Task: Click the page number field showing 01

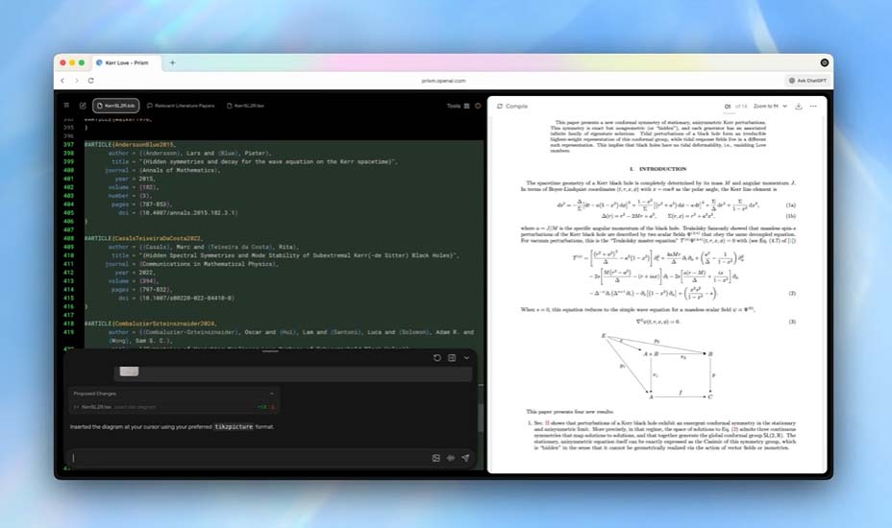Action: tap(728, 107)
